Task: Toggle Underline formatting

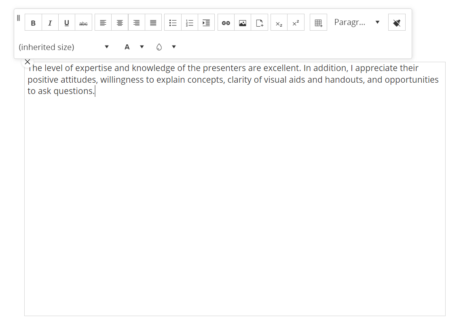Action: (x=67, y=23)
